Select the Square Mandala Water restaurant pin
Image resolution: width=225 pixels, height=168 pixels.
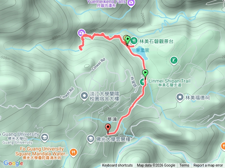(73, 153)
